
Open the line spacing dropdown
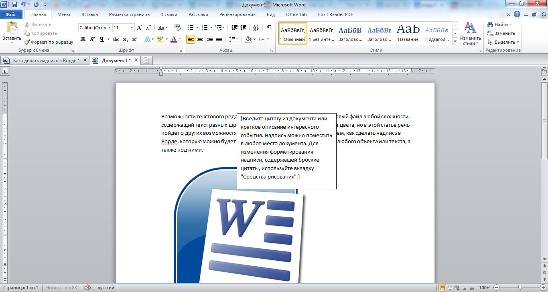[233, 39]
